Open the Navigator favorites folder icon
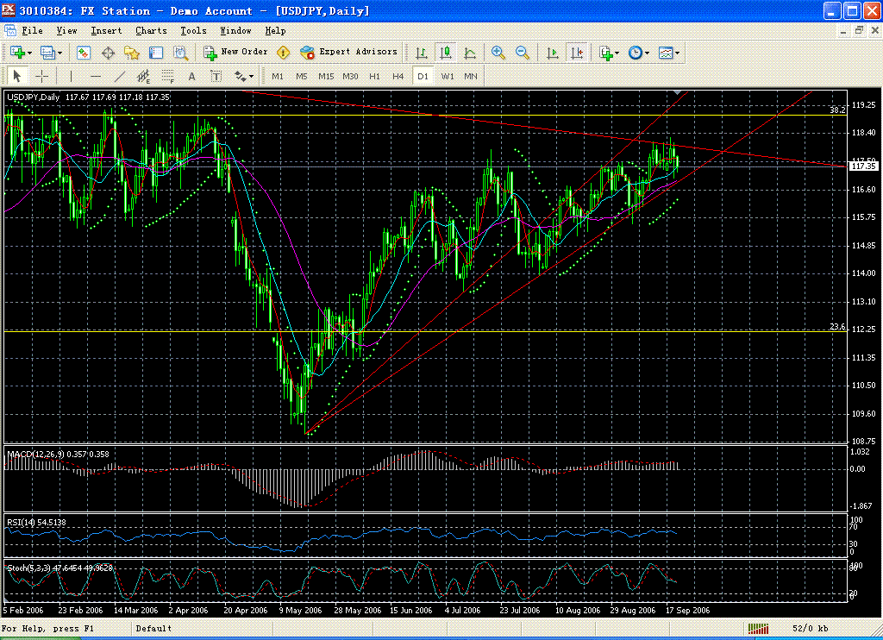Screen dimensions: 883x640 pos(132,53)
